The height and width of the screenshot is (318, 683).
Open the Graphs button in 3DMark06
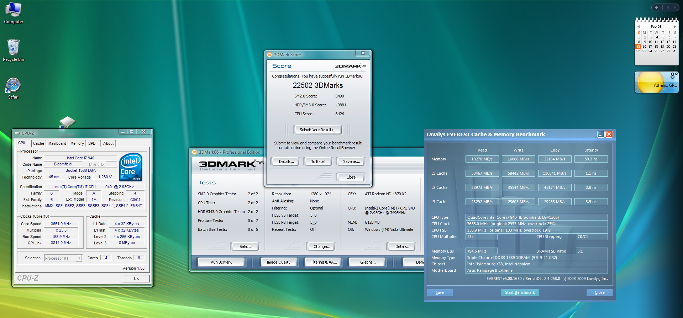point(368,262)
